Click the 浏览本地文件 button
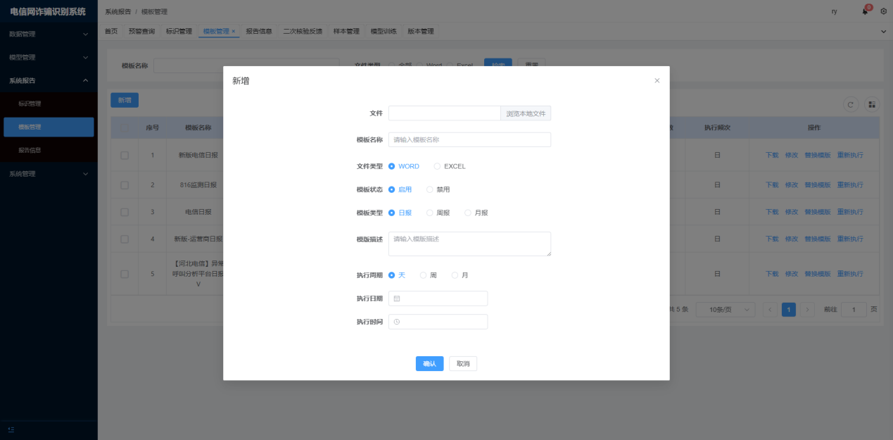The height and width of the screenshot is (440, 893). 526,113
